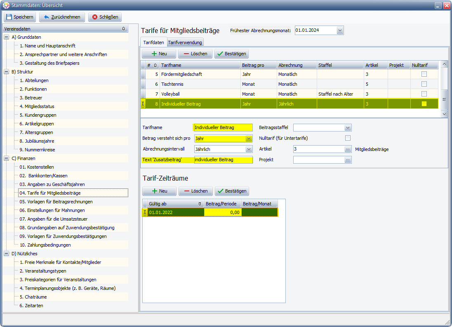
Task: Switch to Tarifverwendung tab
Action: tap(185, 42)
